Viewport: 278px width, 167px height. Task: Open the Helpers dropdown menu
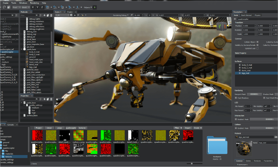[88, 7]
